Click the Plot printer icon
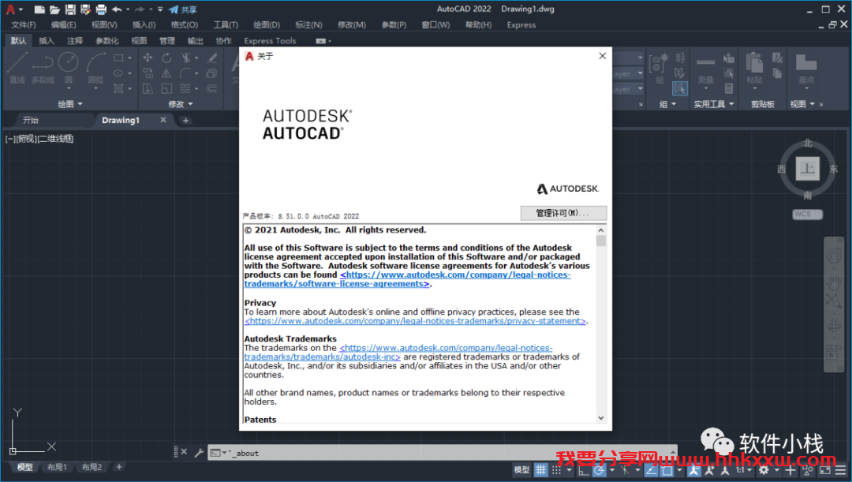852x482 pixels. [x=101, y=9]
